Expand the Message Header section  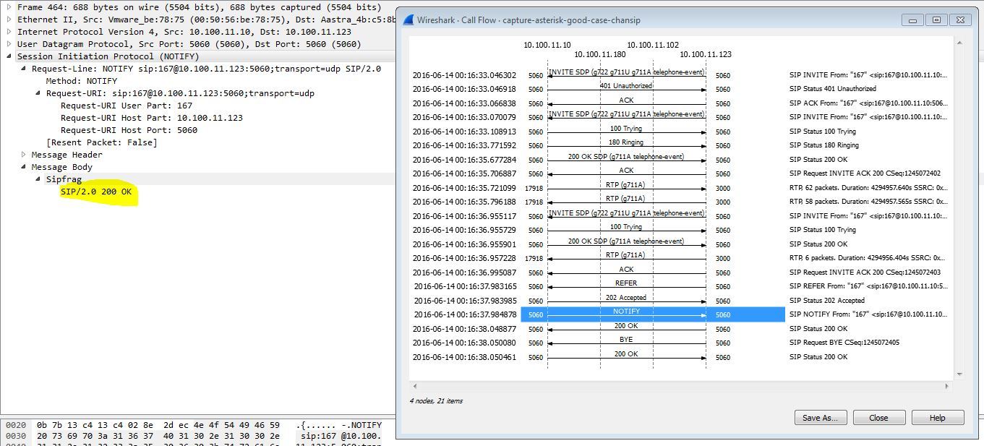pyautogui.click(x=23, y=155)
